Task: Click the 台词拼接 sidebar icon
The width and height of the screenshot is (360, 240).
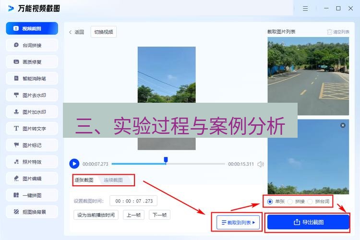Action: coord(16,45)
